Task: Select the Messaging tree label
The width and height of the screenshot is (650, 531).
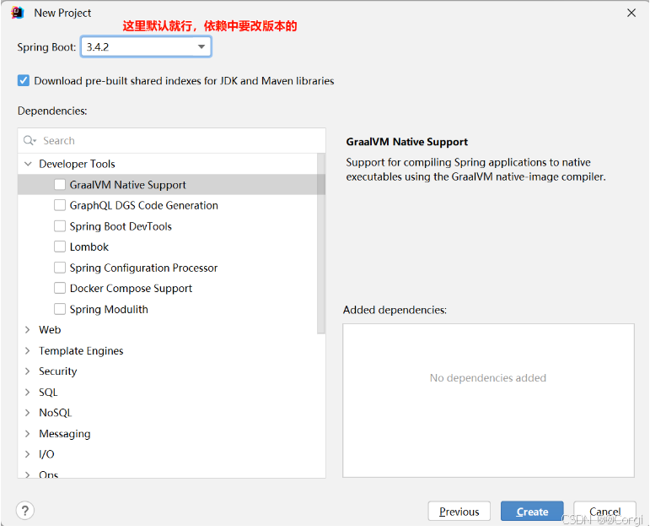Action: click(65, 433)
